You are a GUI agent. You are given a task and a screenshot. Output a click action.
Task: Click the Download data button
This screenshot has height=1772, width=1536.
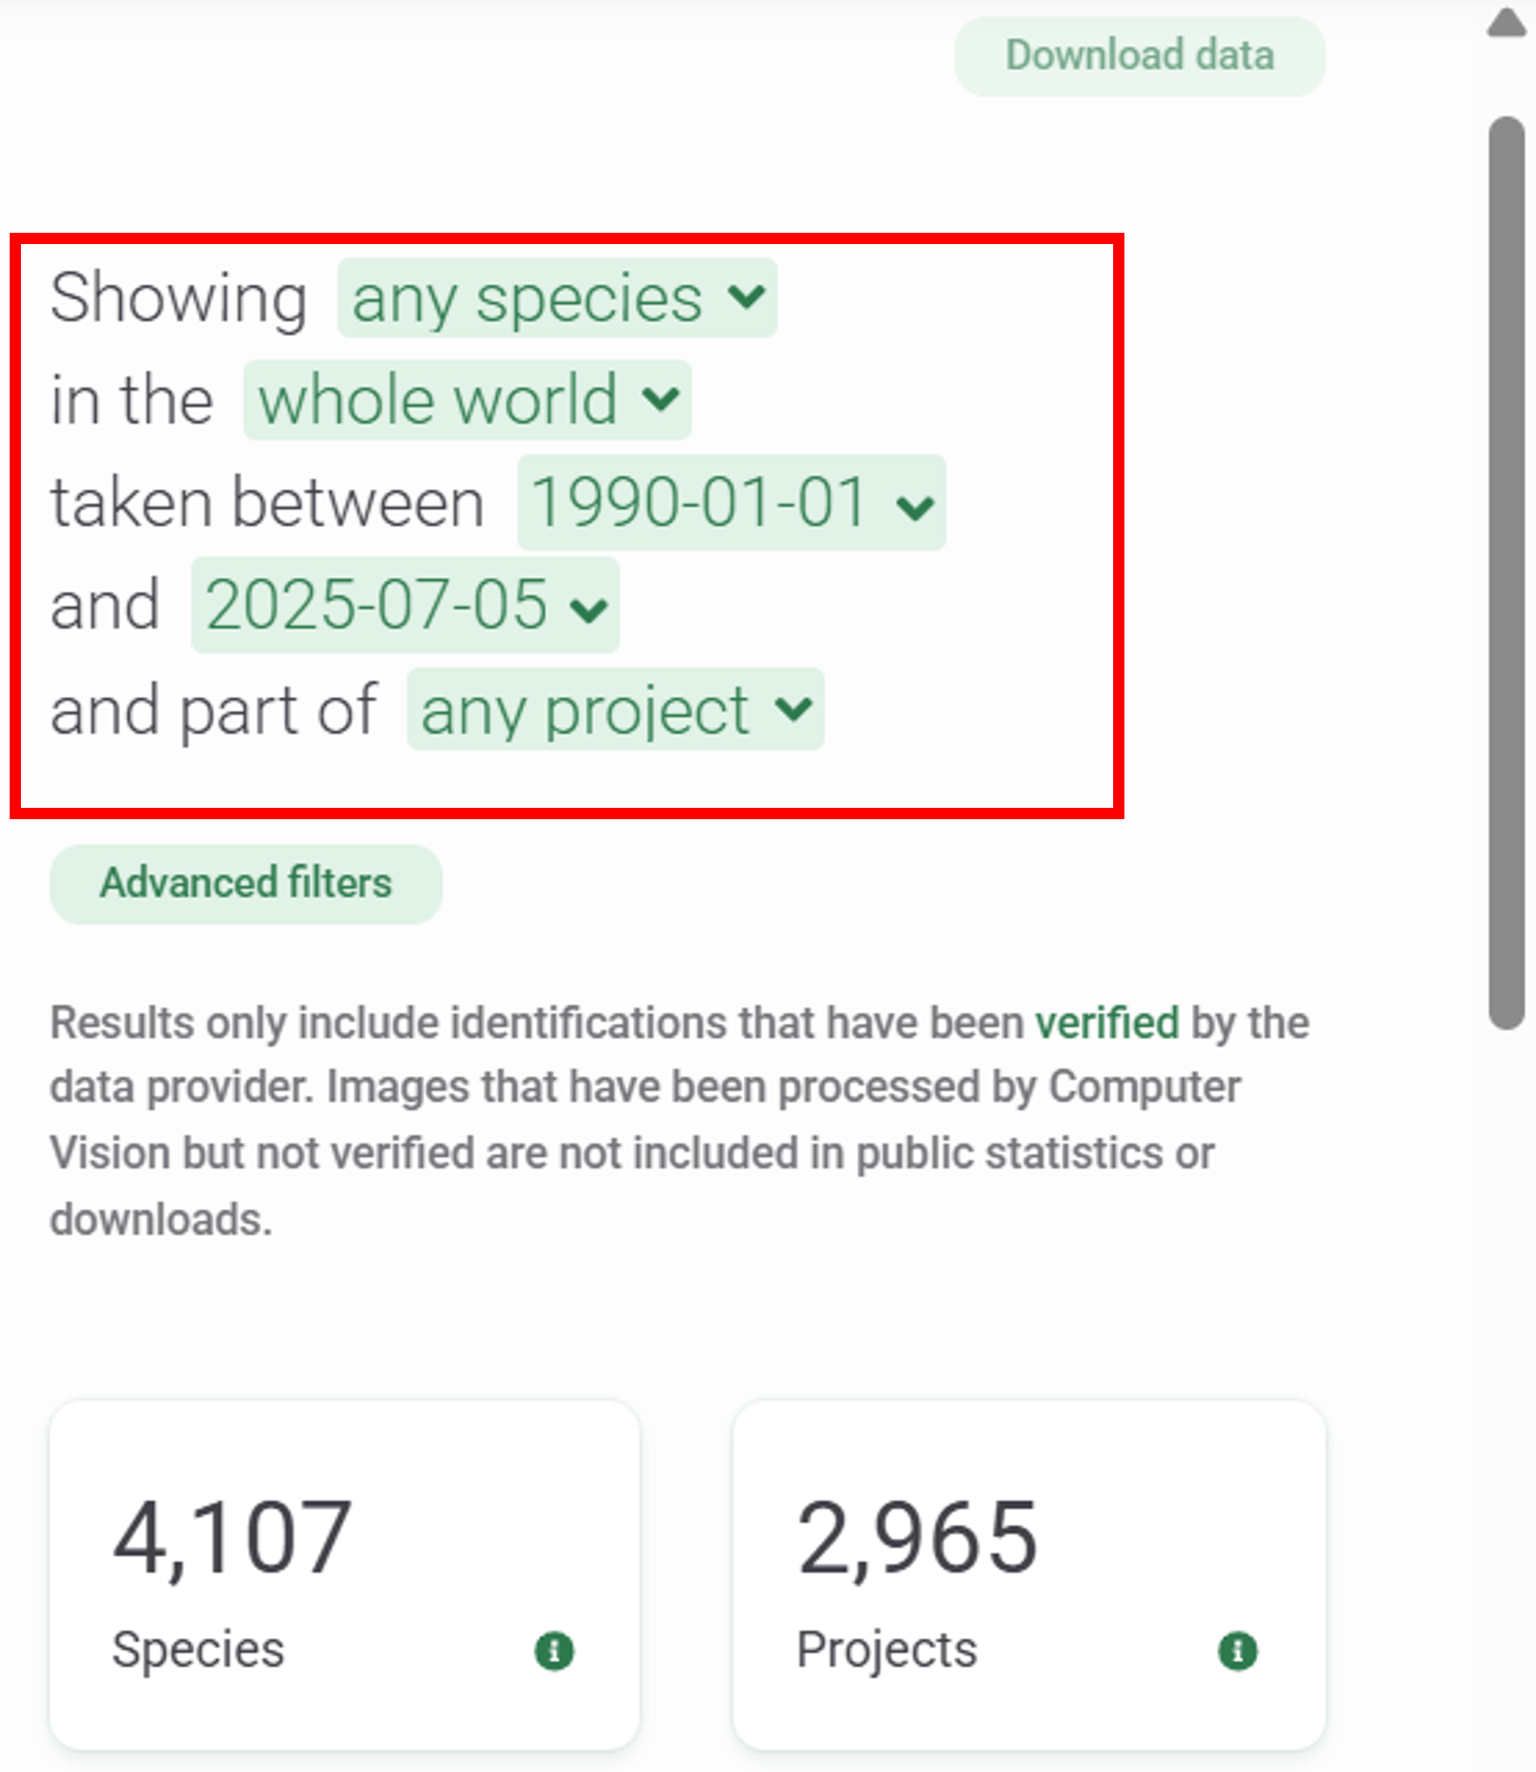(x=1139, y=56)
